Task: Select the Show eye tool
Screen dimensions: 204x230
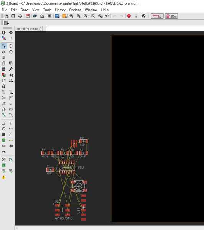Action: point(11,33)
